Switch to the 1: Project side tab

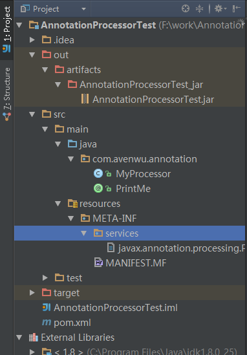pyautogui.click(x=7, y=30)
